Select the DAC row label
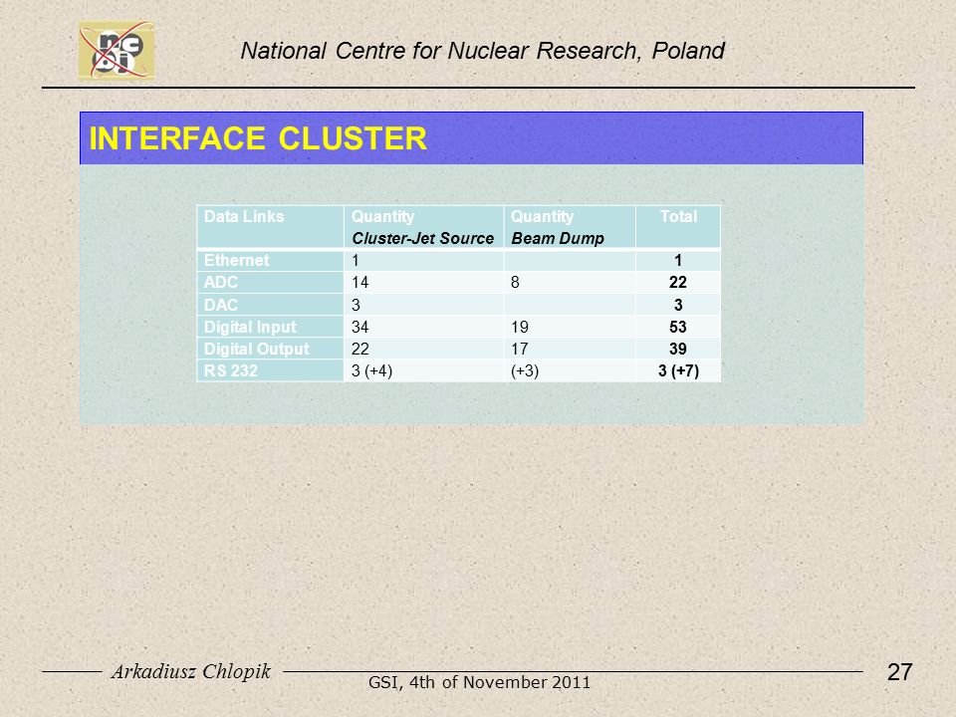956x717 pixels. [221, 305]
